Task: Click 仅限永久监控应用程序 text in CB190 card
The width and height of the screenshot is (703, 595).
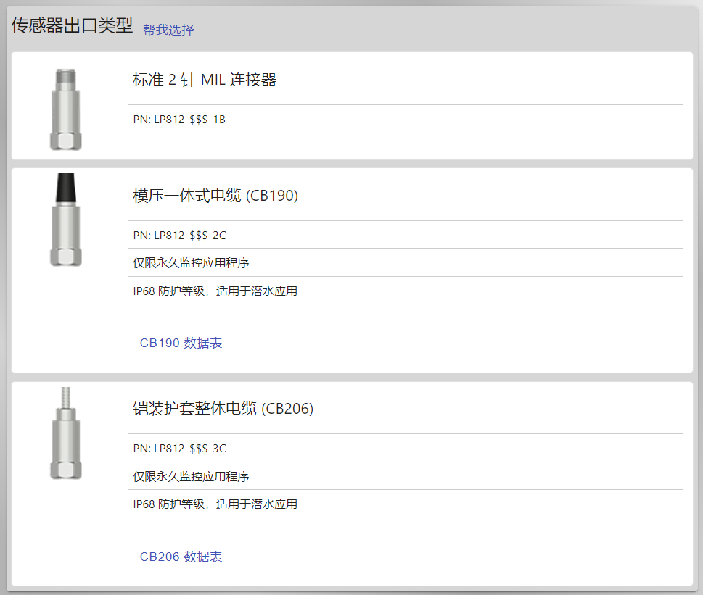Action: 191,263
